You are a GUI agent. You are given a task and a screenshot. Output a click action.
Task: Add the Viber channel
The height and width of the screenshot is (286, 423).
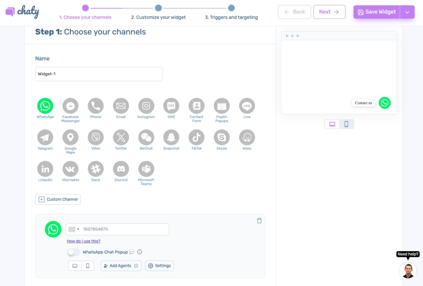96,137
